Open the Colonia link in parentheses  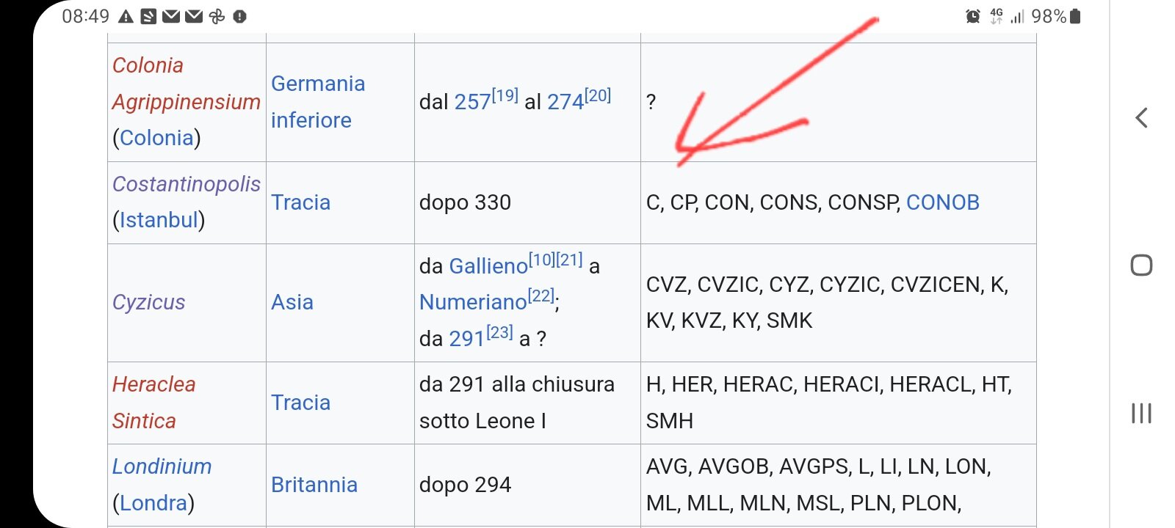pos(156,138)
